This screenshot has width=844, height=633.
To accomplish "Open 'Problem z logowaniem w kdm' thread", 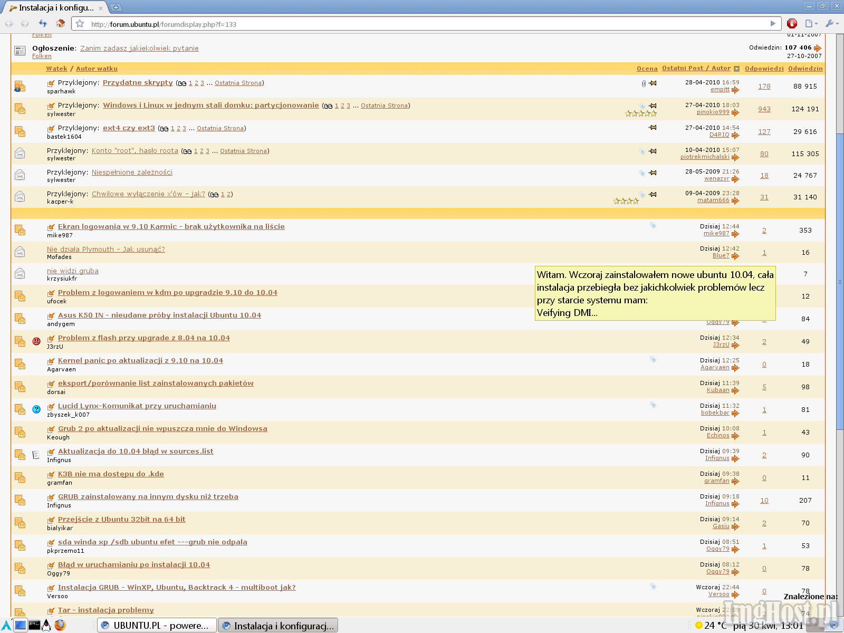I will pyautogui.click(x=168, y=292).
